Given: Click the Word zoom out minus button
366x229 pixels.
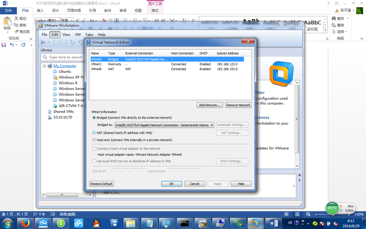Looking at the screenshot, I should pos(316,214).
